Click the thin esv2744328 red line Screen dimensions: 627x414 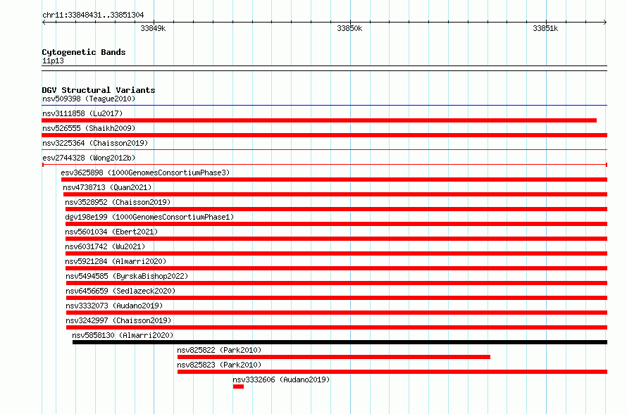[325, 165]
